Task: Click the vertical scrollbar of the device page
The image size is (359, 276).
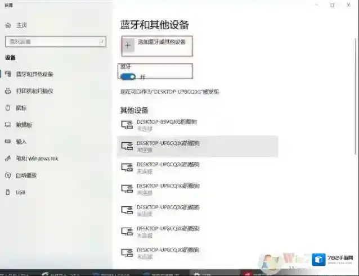Action: [355, 96]
